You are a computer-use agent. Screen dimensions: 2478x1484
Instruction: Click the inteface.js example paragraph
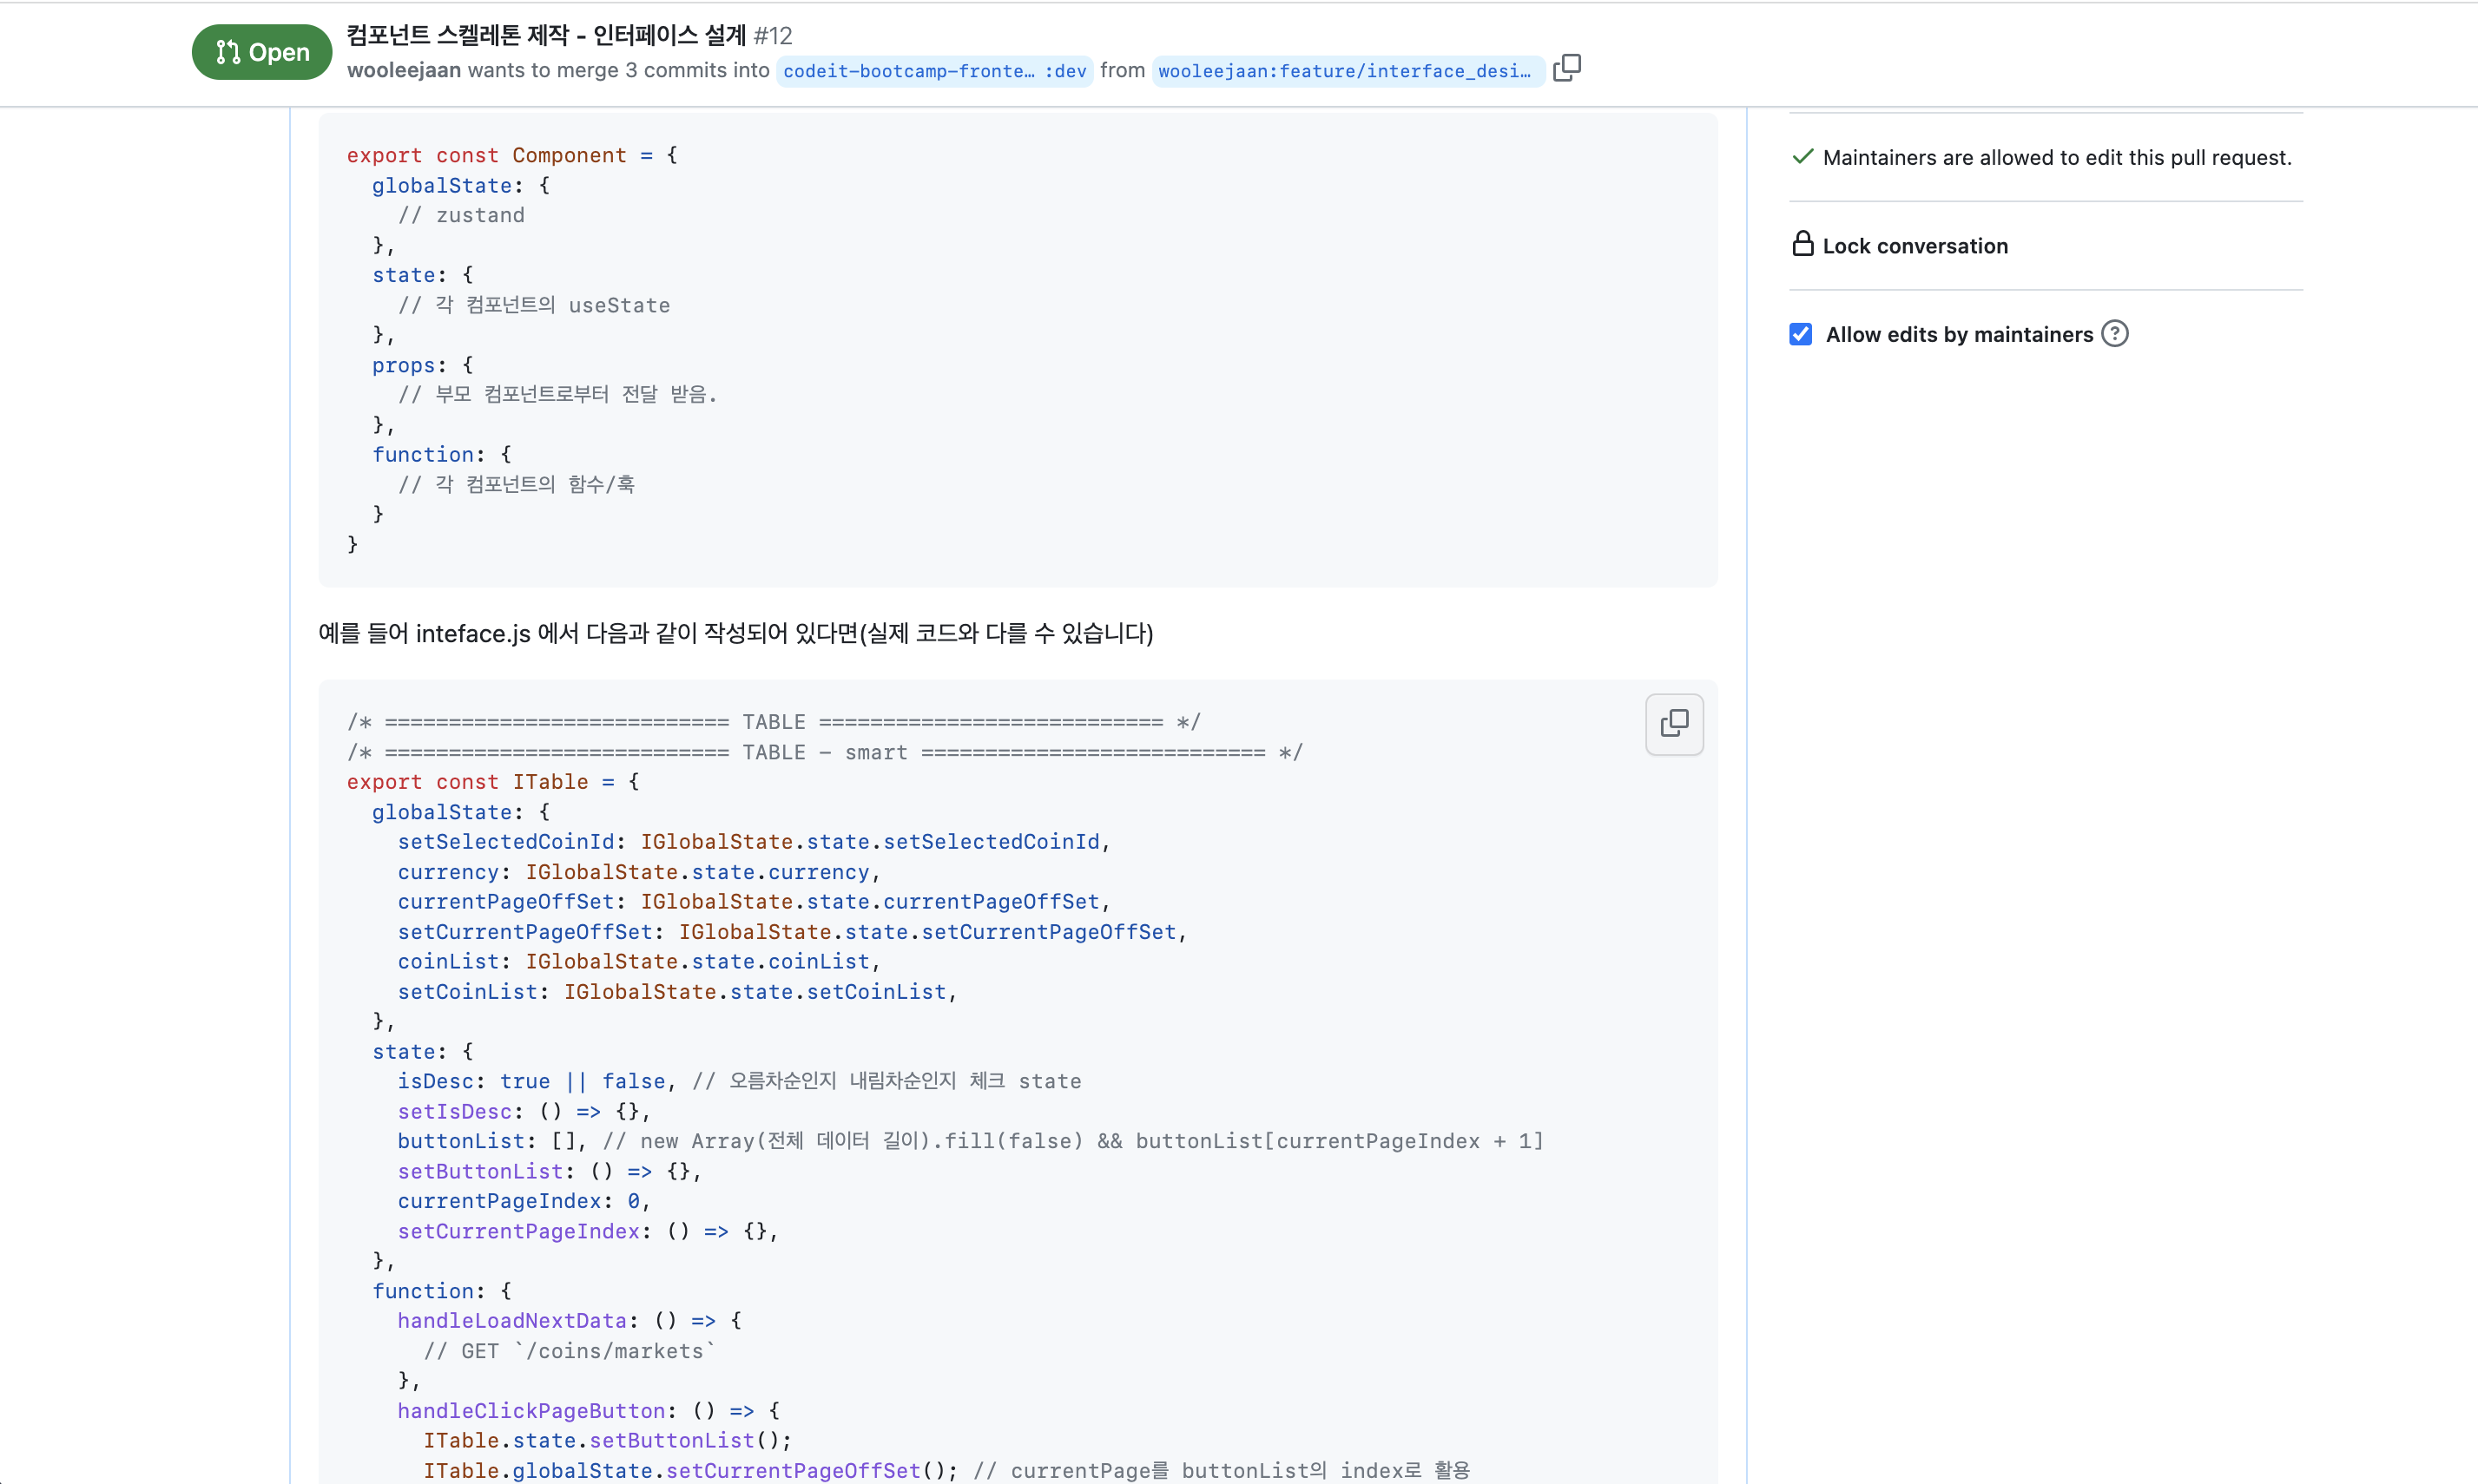click(735, 633)
